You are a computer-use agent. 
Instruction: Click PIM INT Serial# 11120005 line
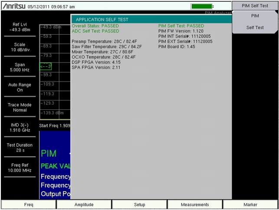(x=184, y=36)
